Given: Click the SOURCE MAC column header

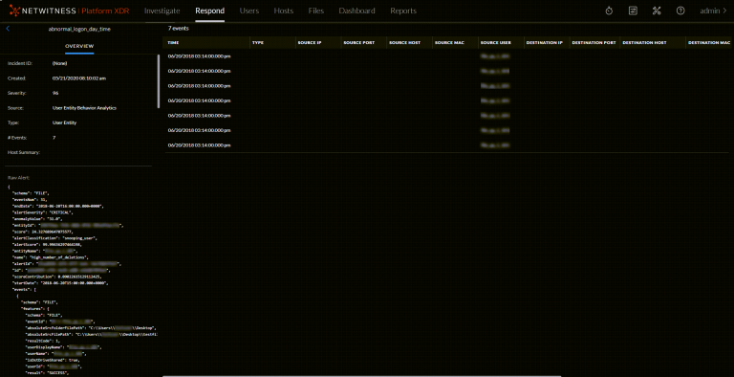Looking at the screenshot, I should pyautogui.click(x=449, y=43).
